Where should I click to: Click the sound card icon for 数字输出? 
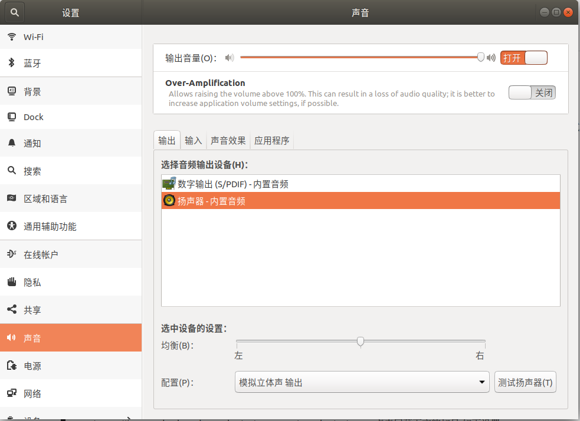(x=169, y=183)
